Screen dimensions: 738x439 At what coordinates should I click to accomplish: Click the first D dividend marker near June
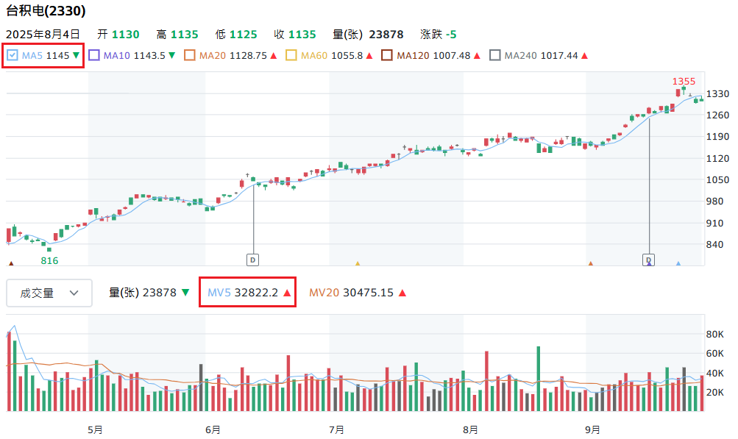[x=253, y=260]
